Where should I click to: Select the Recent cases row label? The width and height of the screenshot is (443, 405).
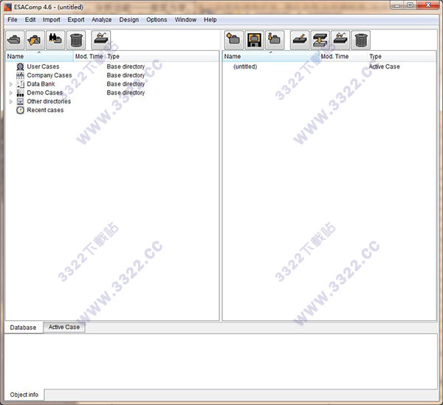[x=45, y=110]
